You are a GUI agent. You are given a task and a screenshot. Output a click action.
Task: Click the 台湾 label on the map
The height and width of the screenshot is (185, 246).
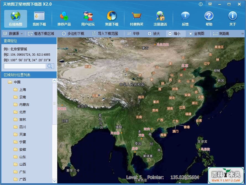(x=199, y=120)
